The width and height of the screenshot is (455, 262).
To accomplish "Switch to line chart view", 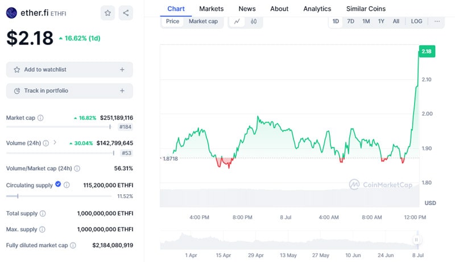I will tap(237, 21).
